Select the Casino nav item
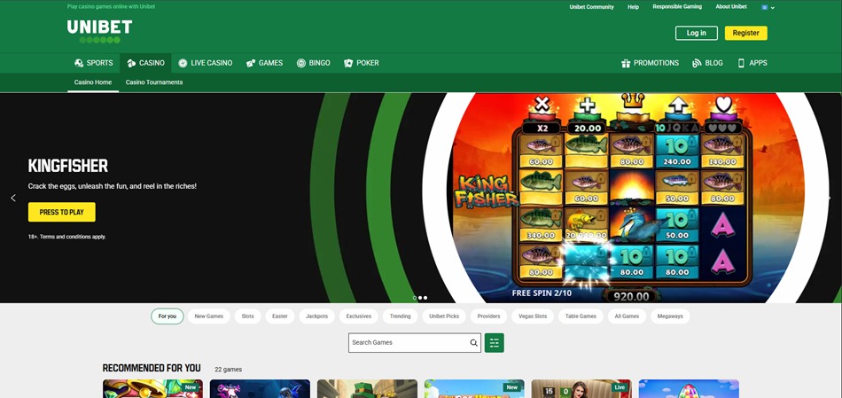 (145, 63)
